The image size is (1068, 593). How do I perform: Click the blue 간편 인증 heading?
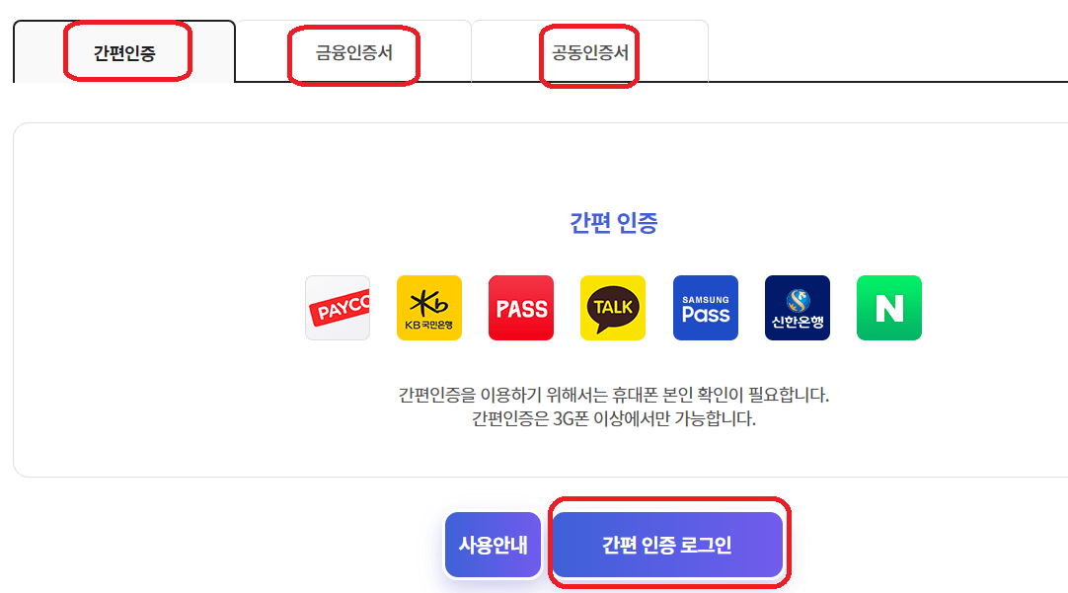(614, 223)
